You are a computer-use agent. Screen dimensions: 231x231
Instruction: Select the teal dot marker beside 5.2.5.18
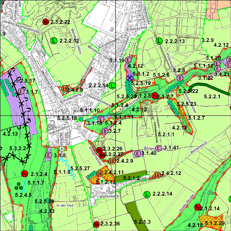coord(81,119)
